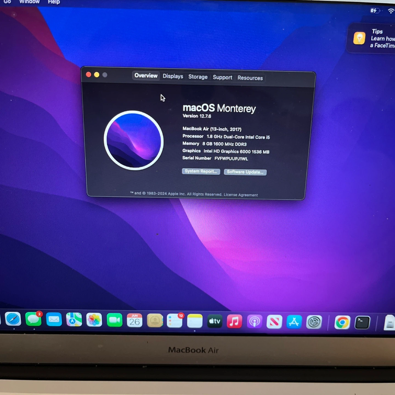Launch Google Chrome from the Dock

342,323
